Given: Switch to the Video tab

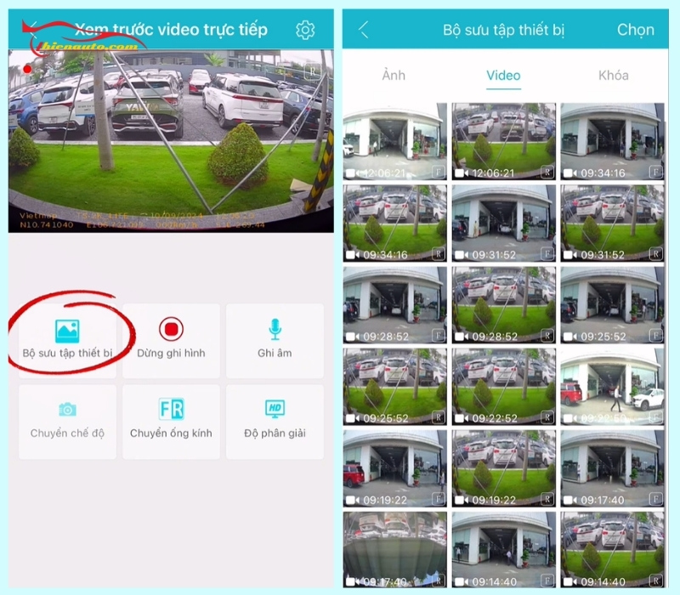Looking at the screenshot, I should [503, 76].
